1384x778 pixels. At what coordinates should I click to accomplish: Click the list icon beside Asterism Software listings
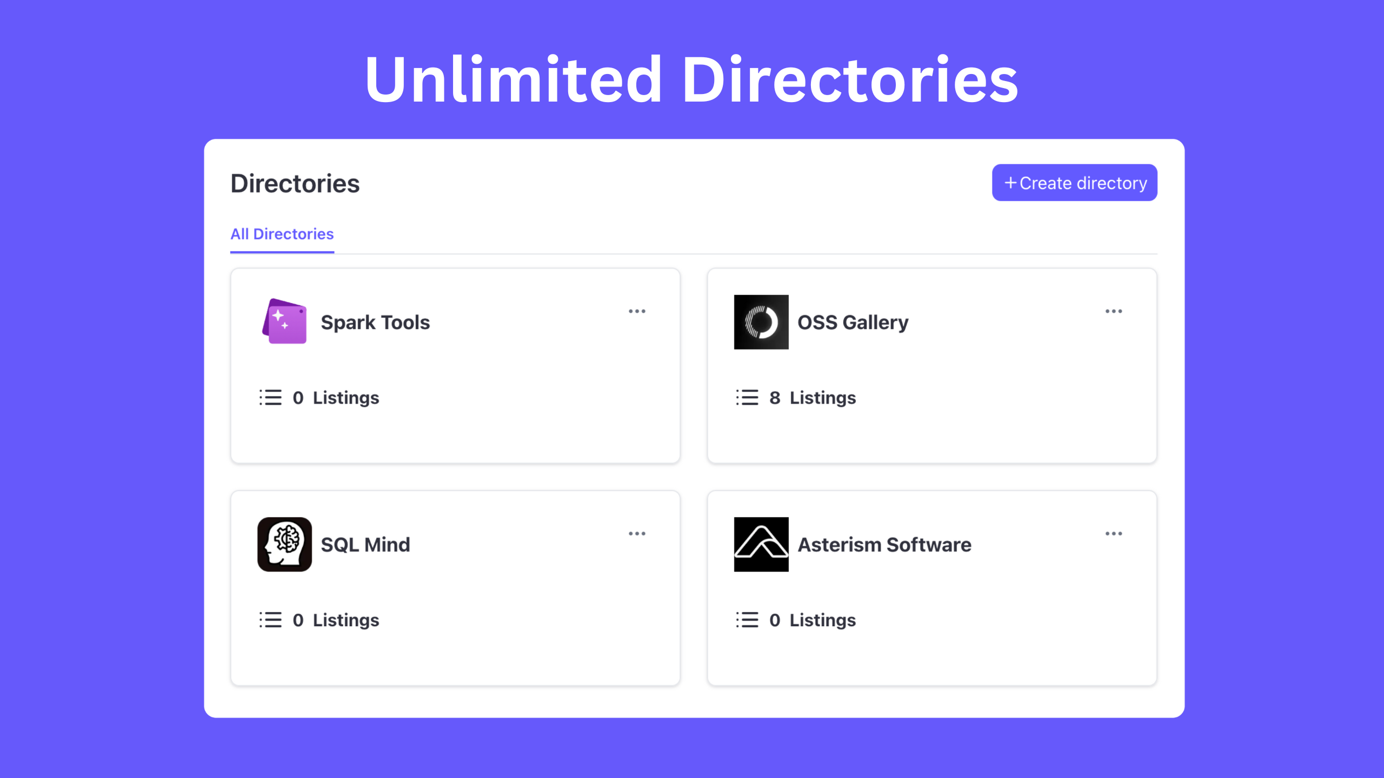(x=747, y=620)
